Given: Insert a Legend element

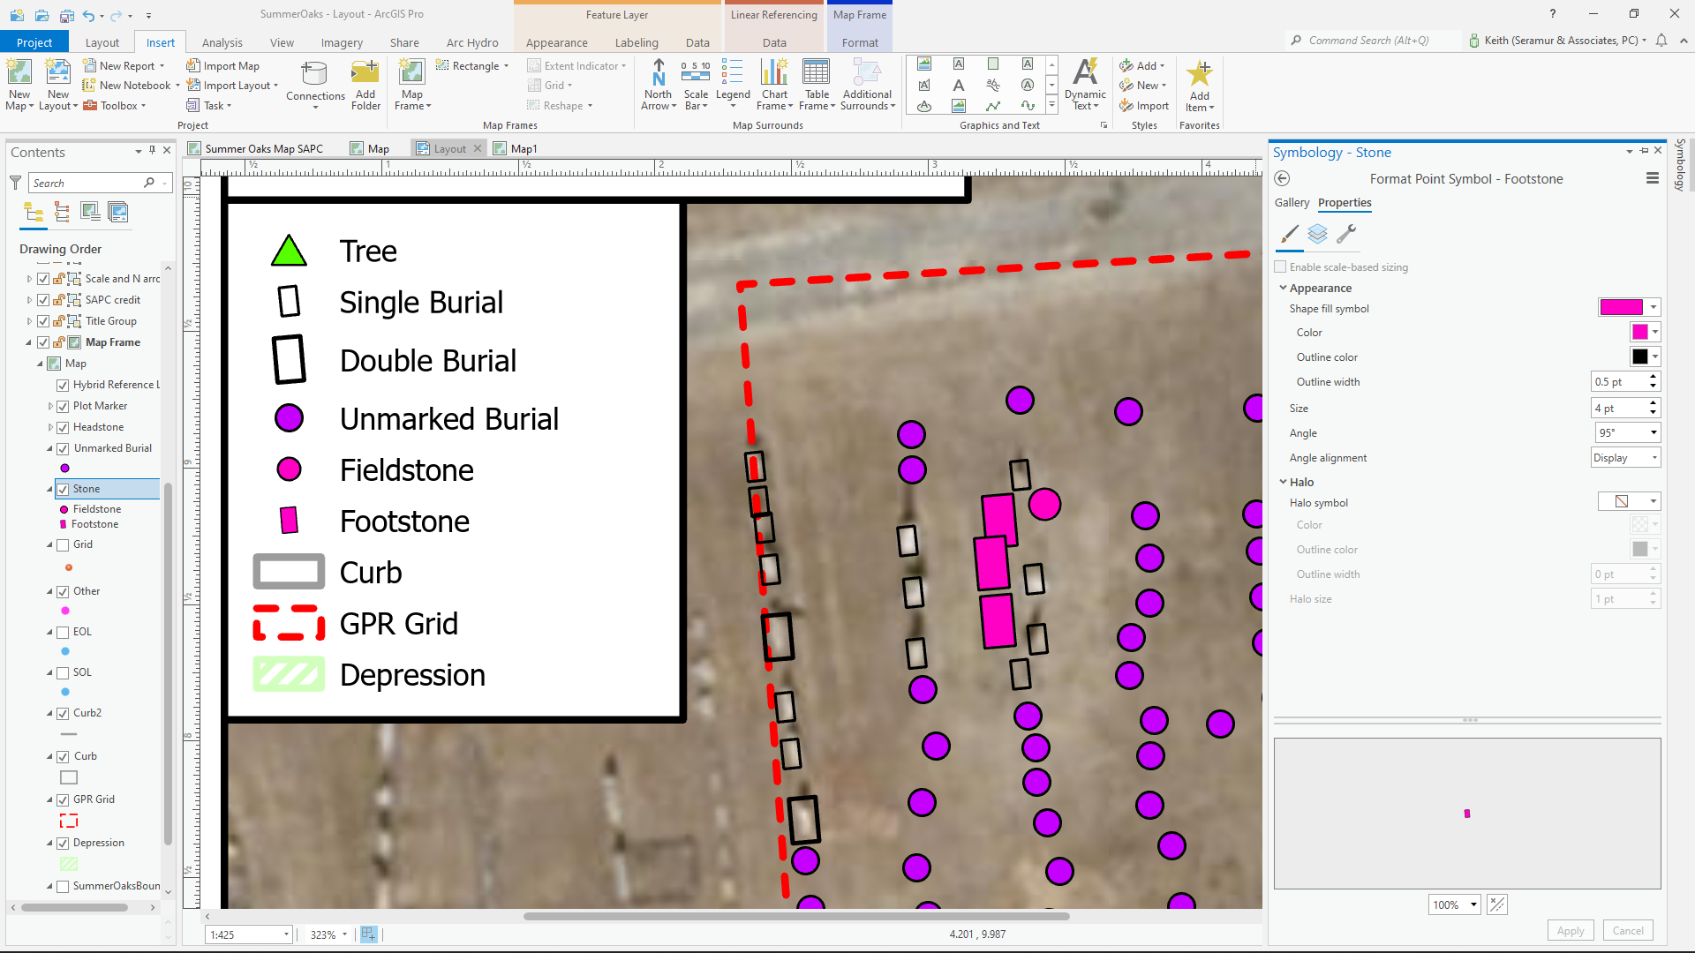Looking at the screenshot, I should (732, 84).
